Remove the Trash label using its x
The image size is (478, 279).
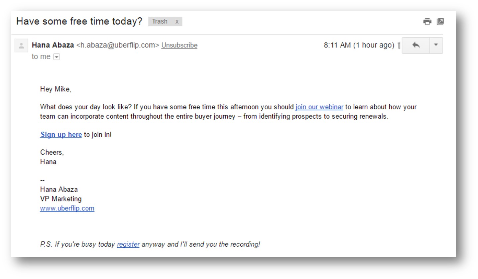[x=177, y=21]
